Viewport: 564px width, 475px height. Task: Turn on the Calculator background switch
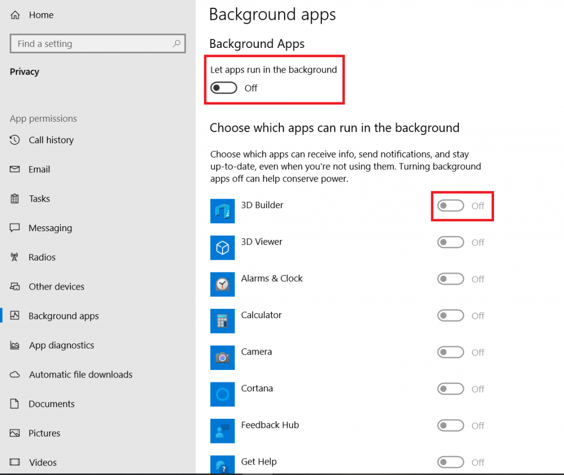[x=450, y=315]
